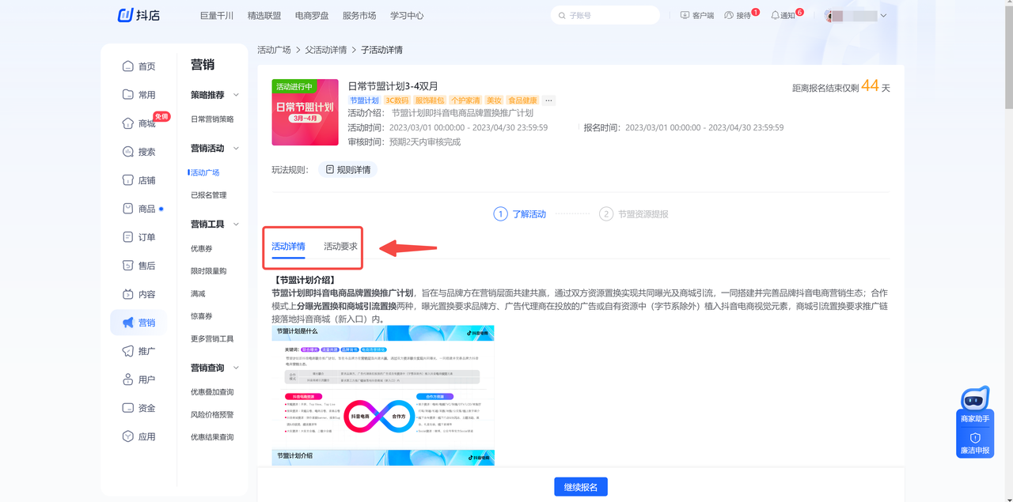Select the 常用 folder icon in sidebar
1013x502 pixels.
pos(128,95)
